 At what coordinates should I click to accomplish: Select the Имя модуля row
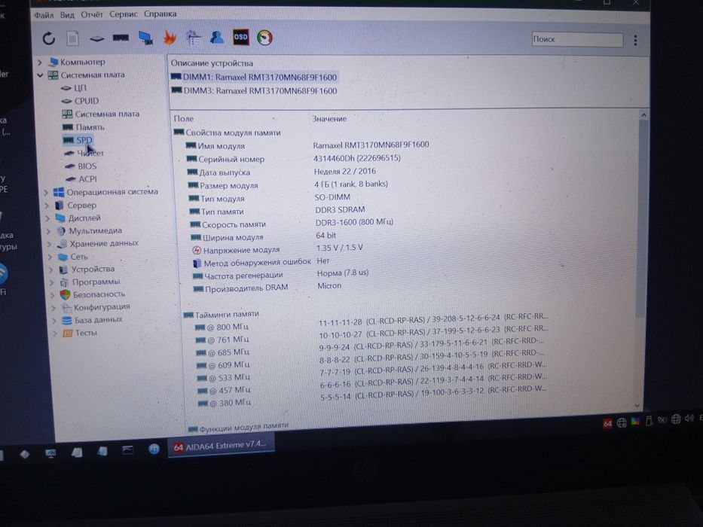coord(307,145)
